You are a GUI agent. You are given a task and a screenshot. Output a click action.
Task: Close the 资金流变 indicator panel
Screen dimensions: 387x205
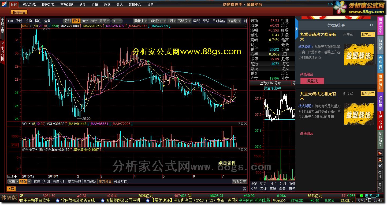tap(245, 150)
